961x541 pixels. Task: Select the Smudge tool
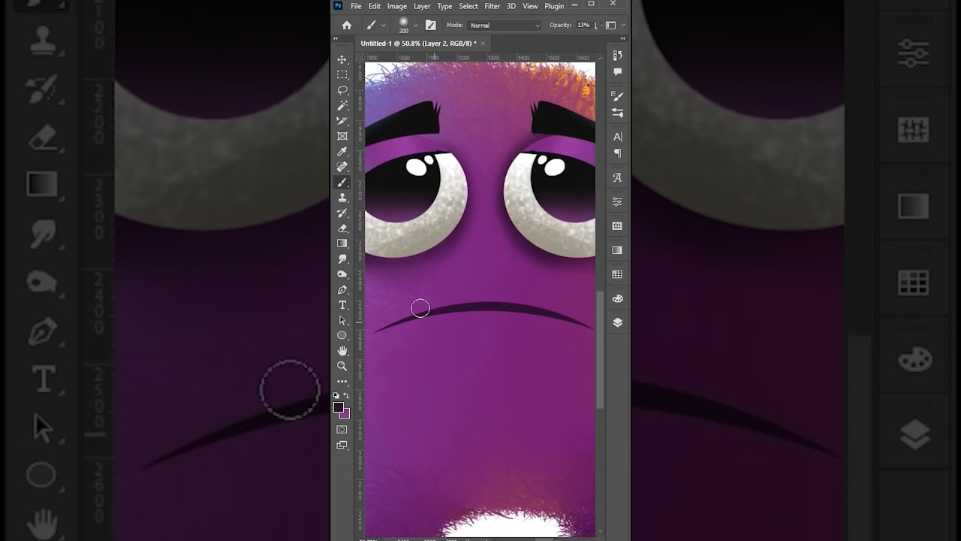pyautogui.click(x=342, y=258)
